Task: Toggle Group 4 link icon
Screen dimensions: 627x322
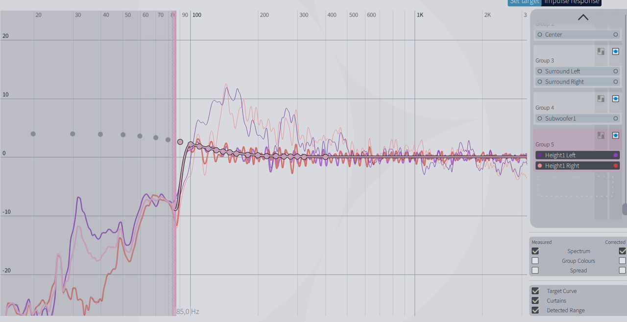Action: [601, 98]
